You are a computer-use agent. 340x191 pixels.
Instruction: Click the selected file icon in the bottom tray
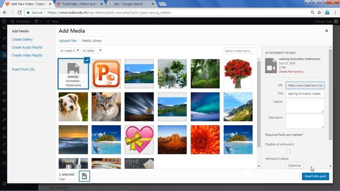point(84,176)
